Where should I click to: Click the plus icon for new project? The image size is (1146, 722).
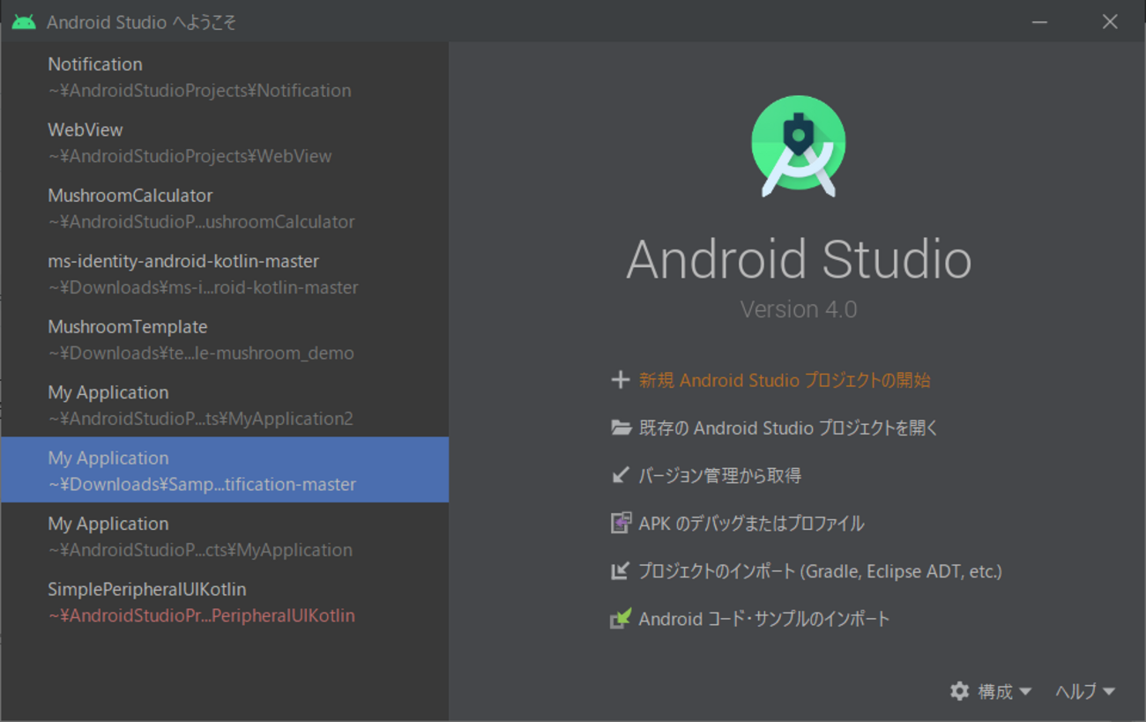tap(621, 380)
